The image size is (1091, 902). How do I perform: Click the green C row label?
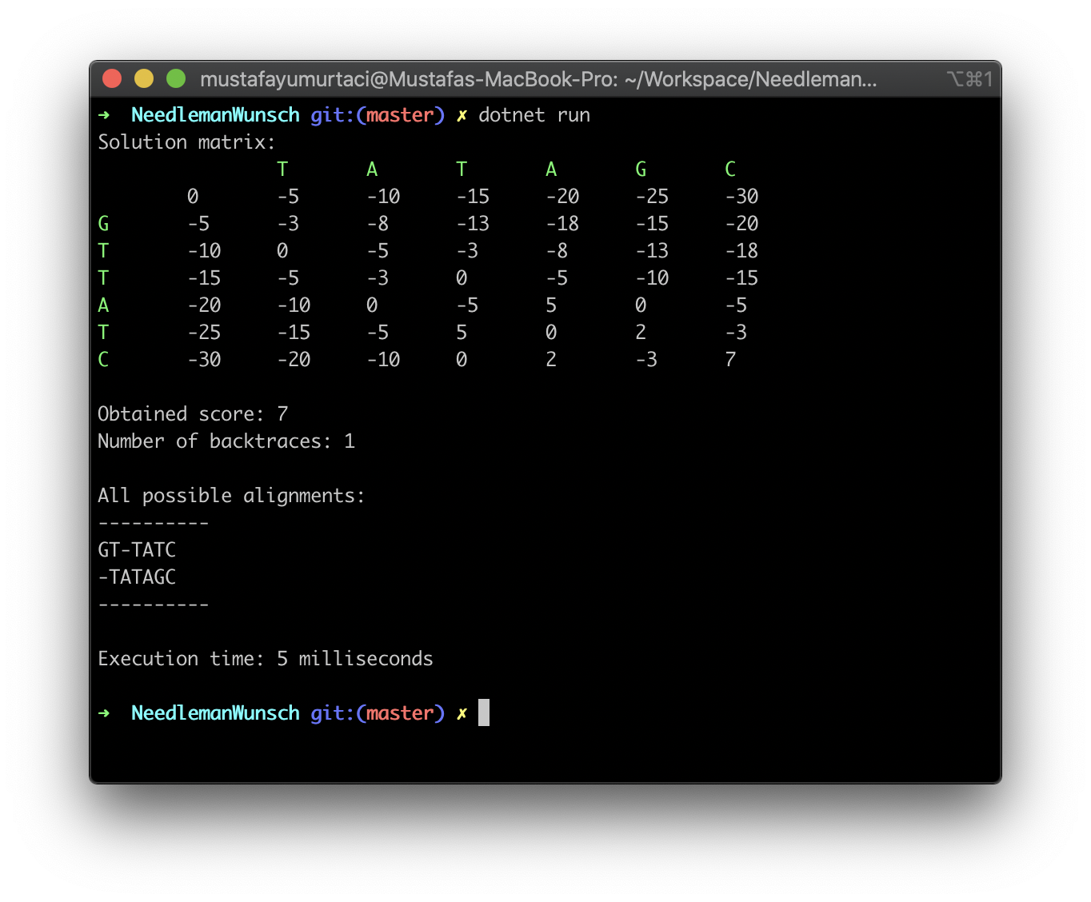click(103, 360)
